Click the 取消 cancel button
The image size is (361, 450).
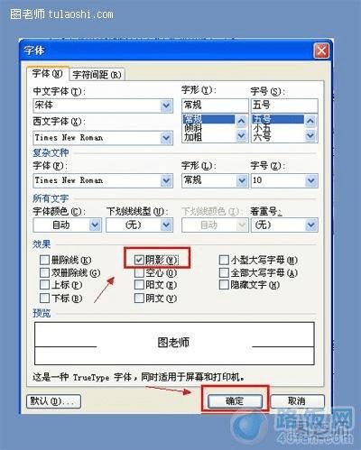297,400
